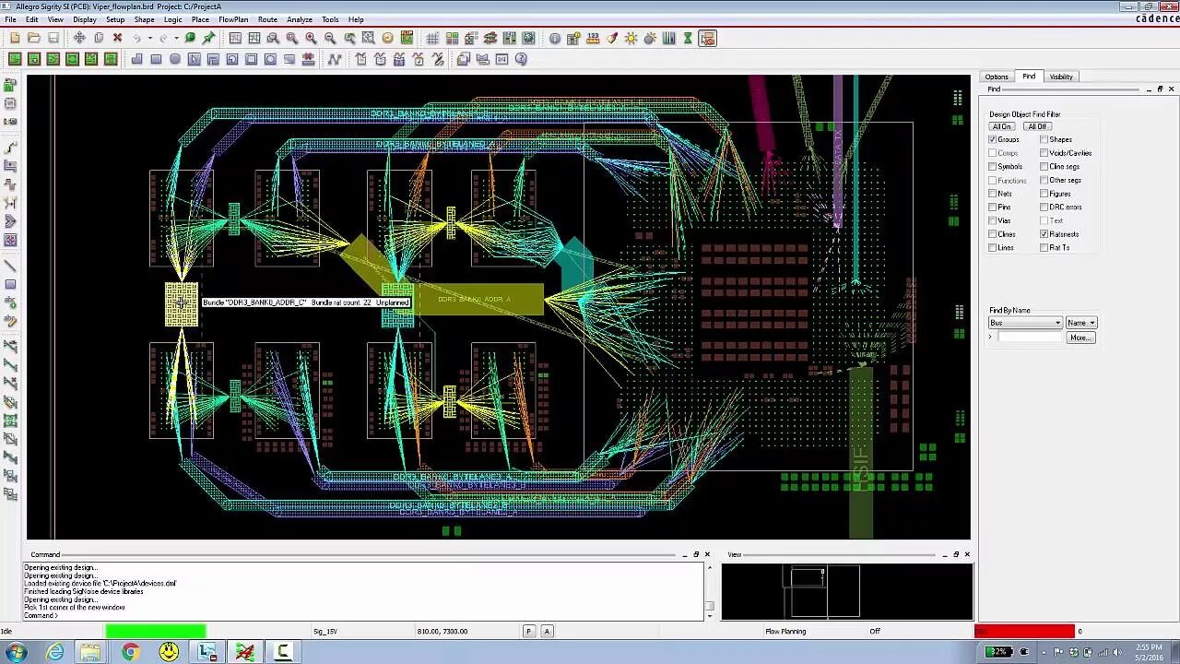Screen dimensions: 1180x664
Task: Open the Redo history dropdown arrow
Action: click(177, 38)
